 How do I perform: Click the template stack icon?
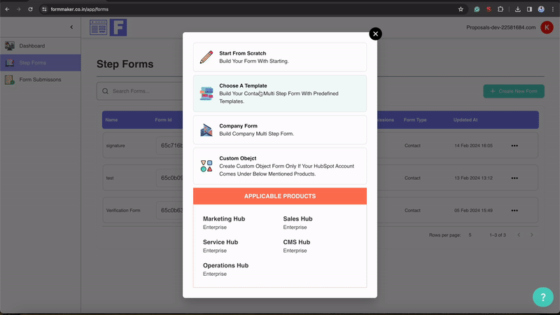click(x=206, y=93)
